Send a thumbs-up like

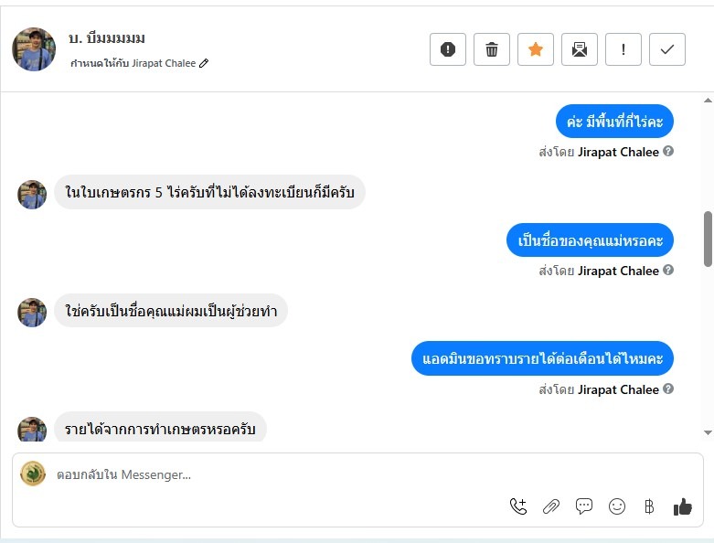682,506
